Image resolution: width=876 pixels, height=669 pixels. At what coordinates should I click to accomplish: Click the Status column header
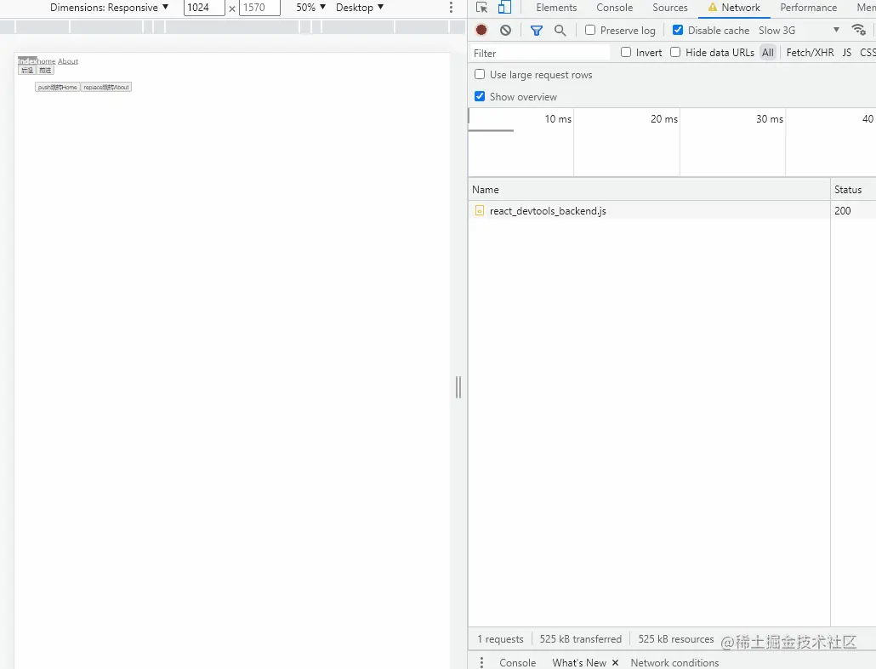pos(853,190)
